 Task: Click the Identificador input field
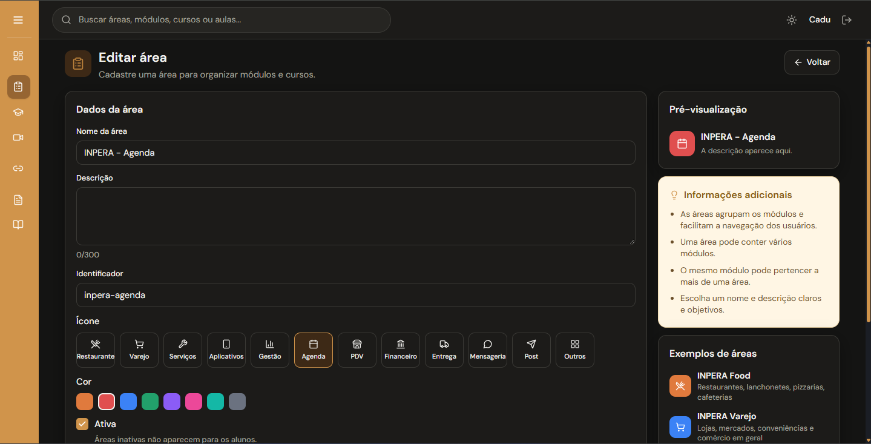pos(356,295)
